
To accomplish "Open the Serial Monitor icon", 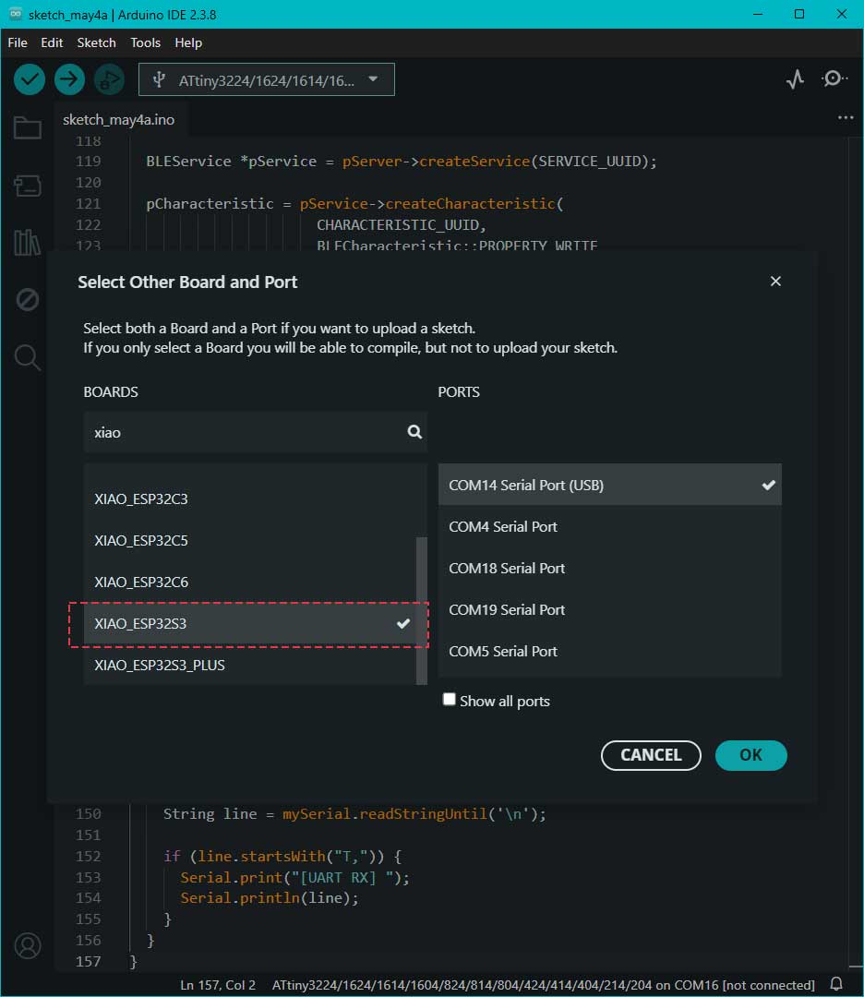I will pyautogui.click(x=834, y=78).
